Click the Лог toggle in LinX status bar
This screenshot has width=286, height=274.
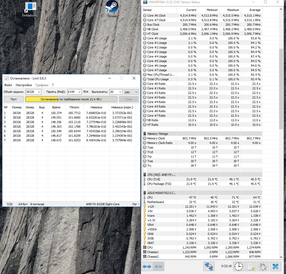pyautogui.click(x=136, y=204)
